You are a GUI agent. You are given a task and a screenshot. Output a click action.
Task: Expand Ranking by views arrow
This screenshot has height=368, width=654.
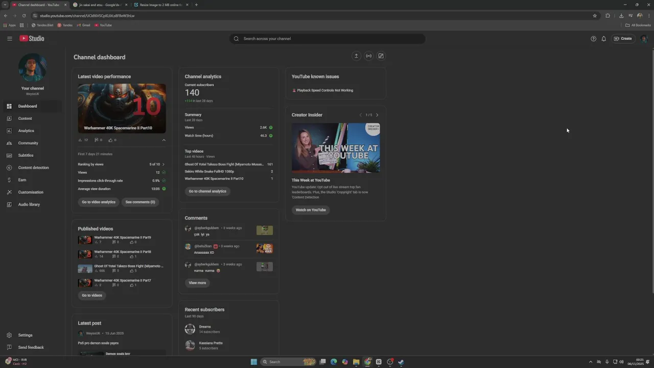coord(163,165)
